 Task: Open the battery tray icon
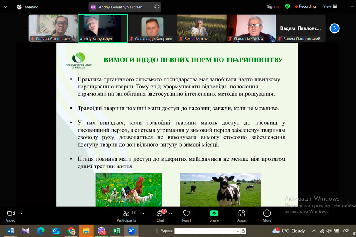[337, 231]
